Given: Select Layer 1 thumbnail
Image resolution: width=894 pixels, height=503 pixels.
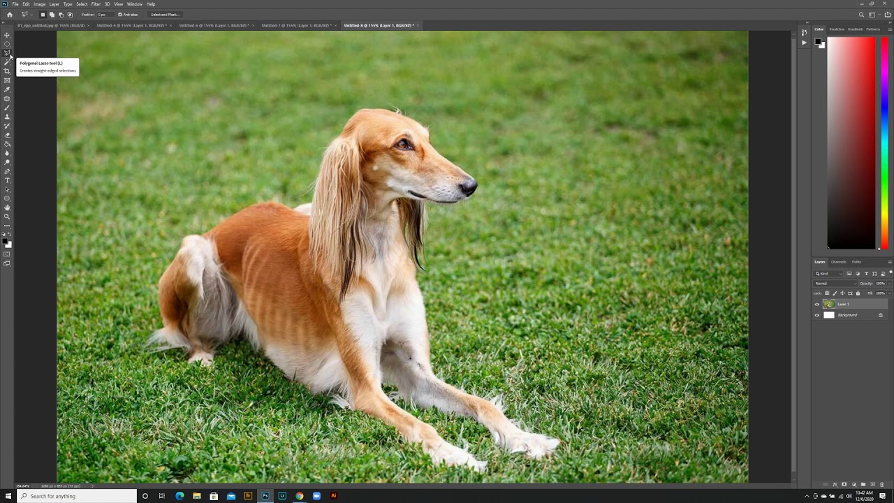Looking at the screenshot, I should 829,304.
